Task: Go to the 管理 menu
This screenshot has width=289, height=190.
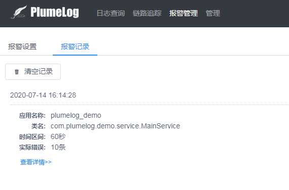Action: pos(213,13)
